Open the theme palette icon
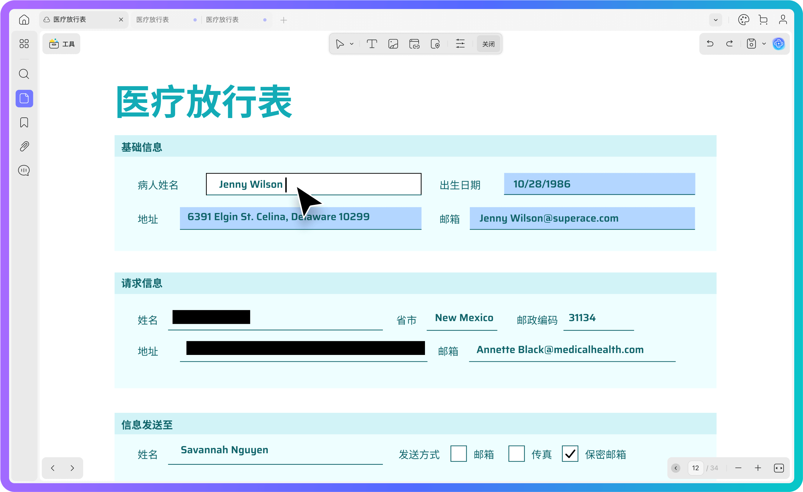The image size is (803, 492). coord(743,20)
